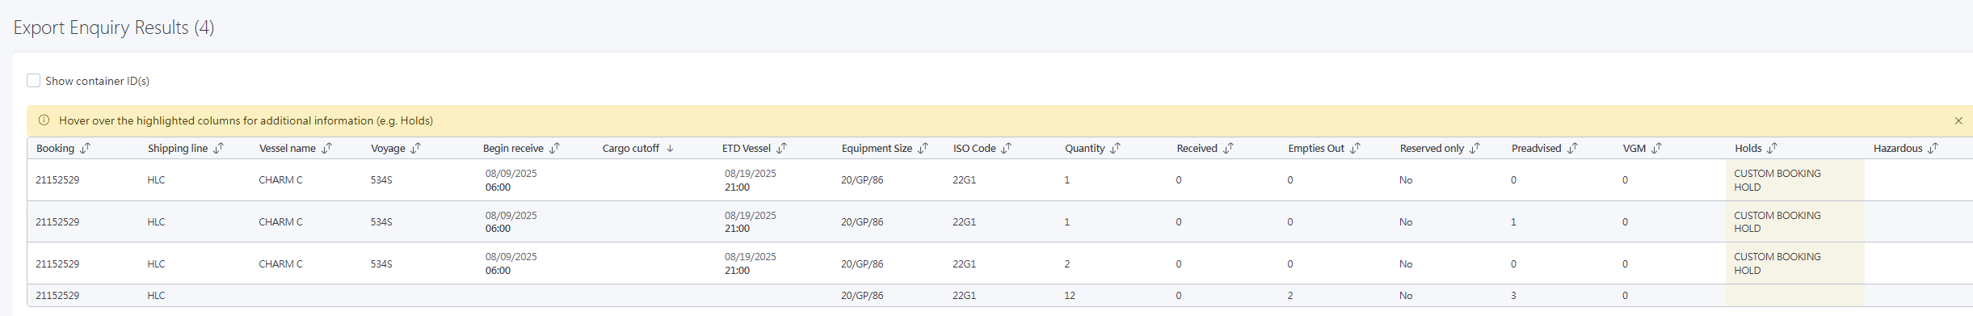The height and width of the screenshot is (316, 1973).
Task: Sort by Equipment Size column icon
Action: (923, 148)
